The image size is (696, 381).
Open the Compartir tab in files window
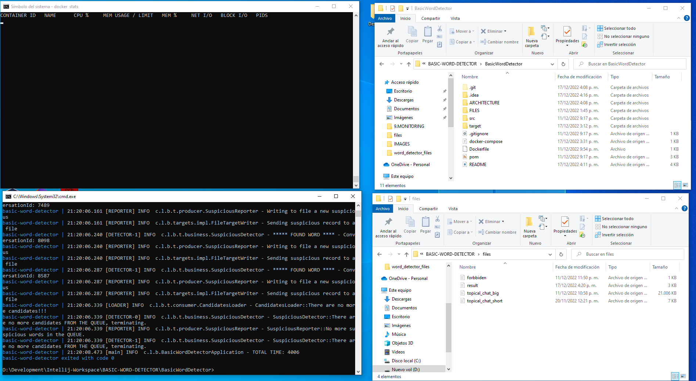pyautogui.click(x=428, y=208)
